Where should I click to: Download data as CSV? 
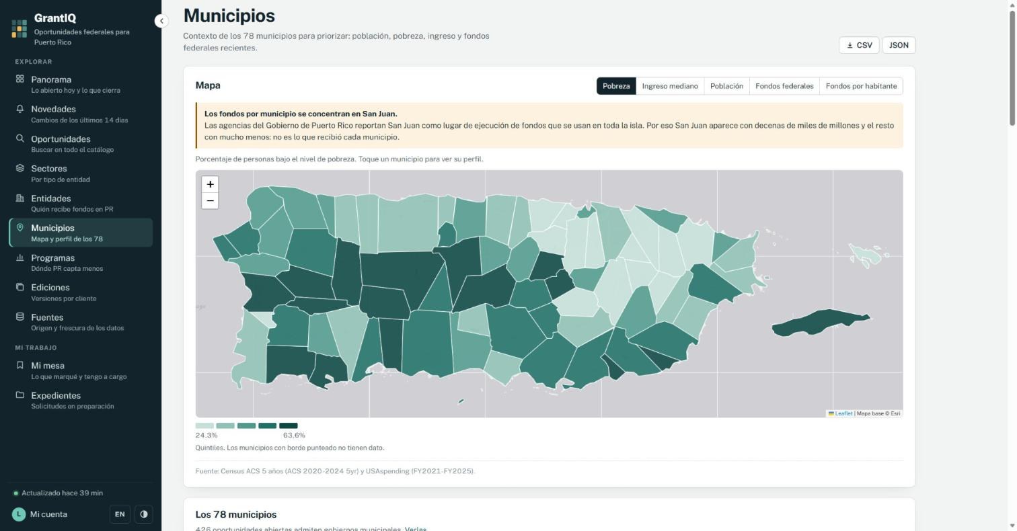coord(859,45)
